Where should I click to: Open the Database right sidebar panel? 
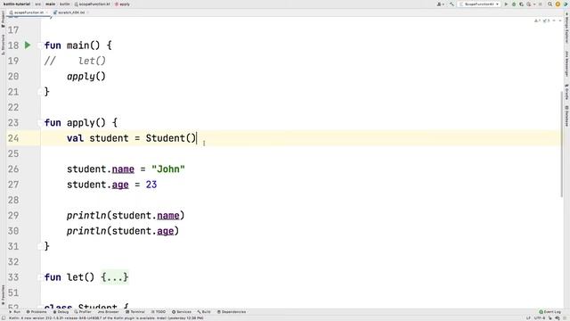coord(566,116)
